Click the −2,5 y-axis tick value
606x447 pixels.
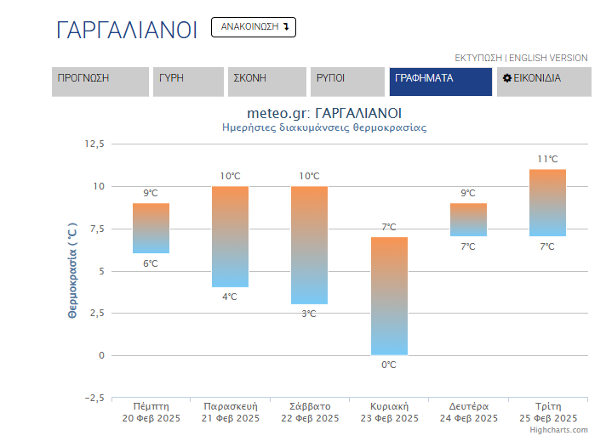pos(94,398)
